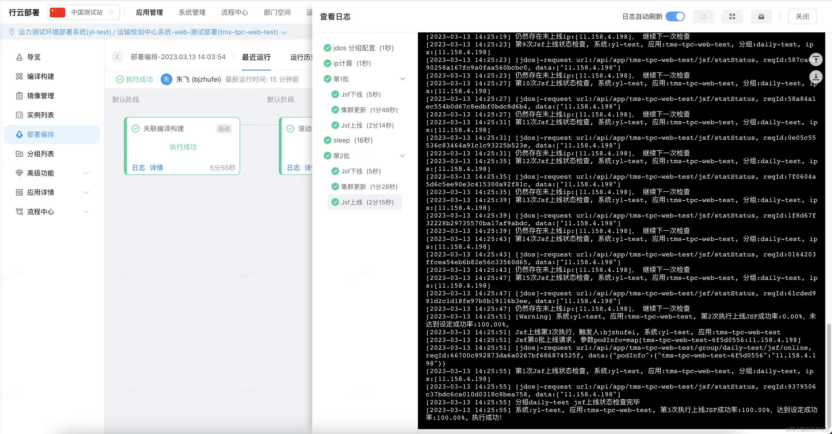Select the 最近运行 tab

point(256,57)
